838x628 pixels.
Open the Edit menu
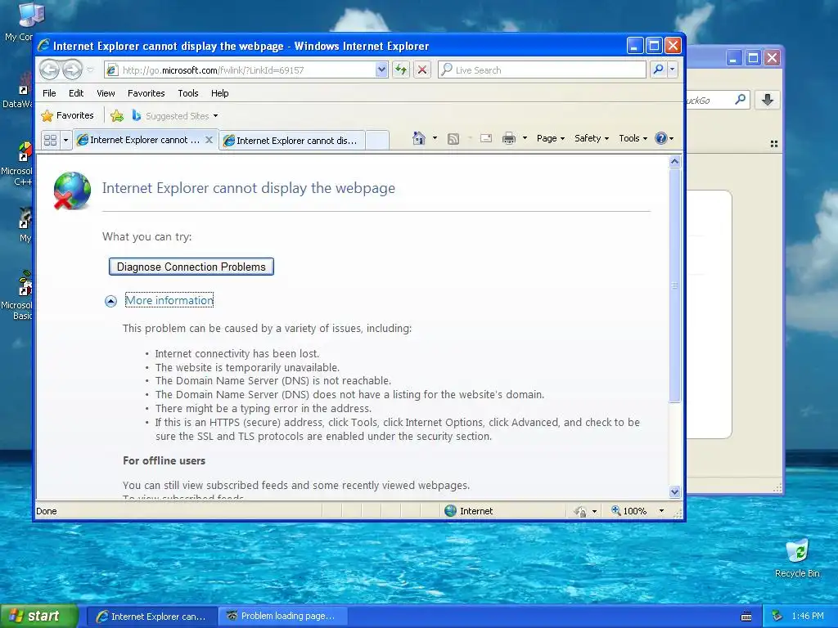76,93
